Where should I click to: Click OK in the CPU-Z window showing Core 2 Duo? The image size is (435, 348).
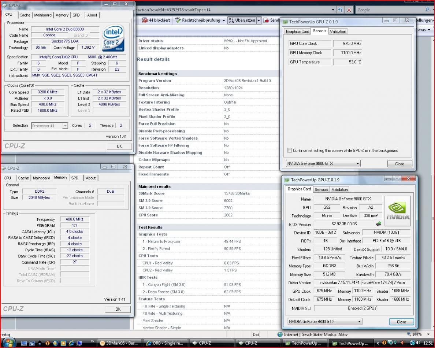coord(119,146)
